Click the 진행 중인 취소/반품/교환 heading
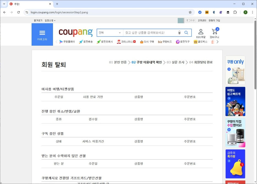Screen dimensions: 257x184 pyautogui.click(x=61, y=111)
